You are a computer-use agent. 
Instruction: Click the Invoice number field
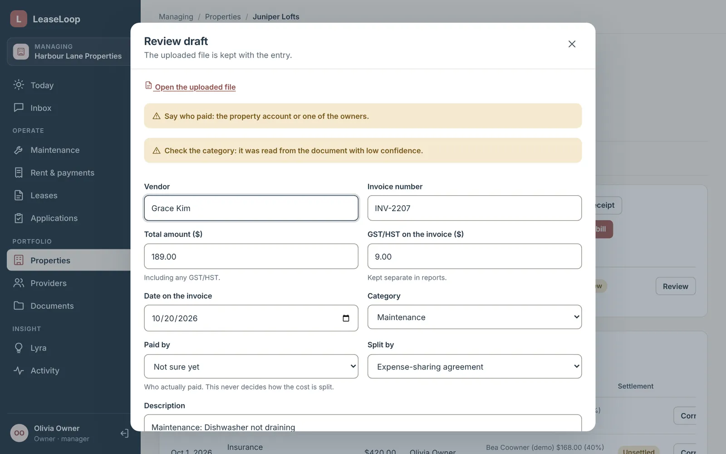(x=475, y=208)
